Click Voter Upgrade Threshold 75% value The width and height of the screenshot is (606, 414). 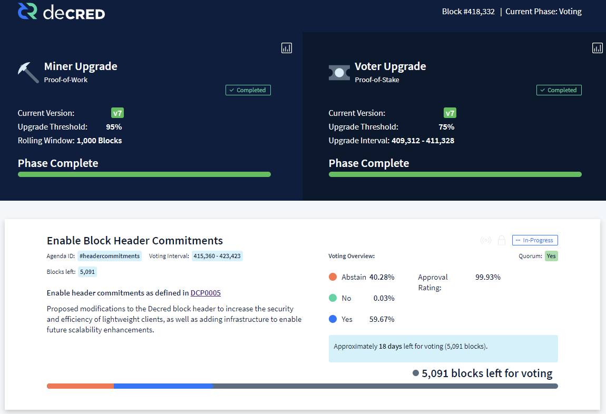pos(446,127)
